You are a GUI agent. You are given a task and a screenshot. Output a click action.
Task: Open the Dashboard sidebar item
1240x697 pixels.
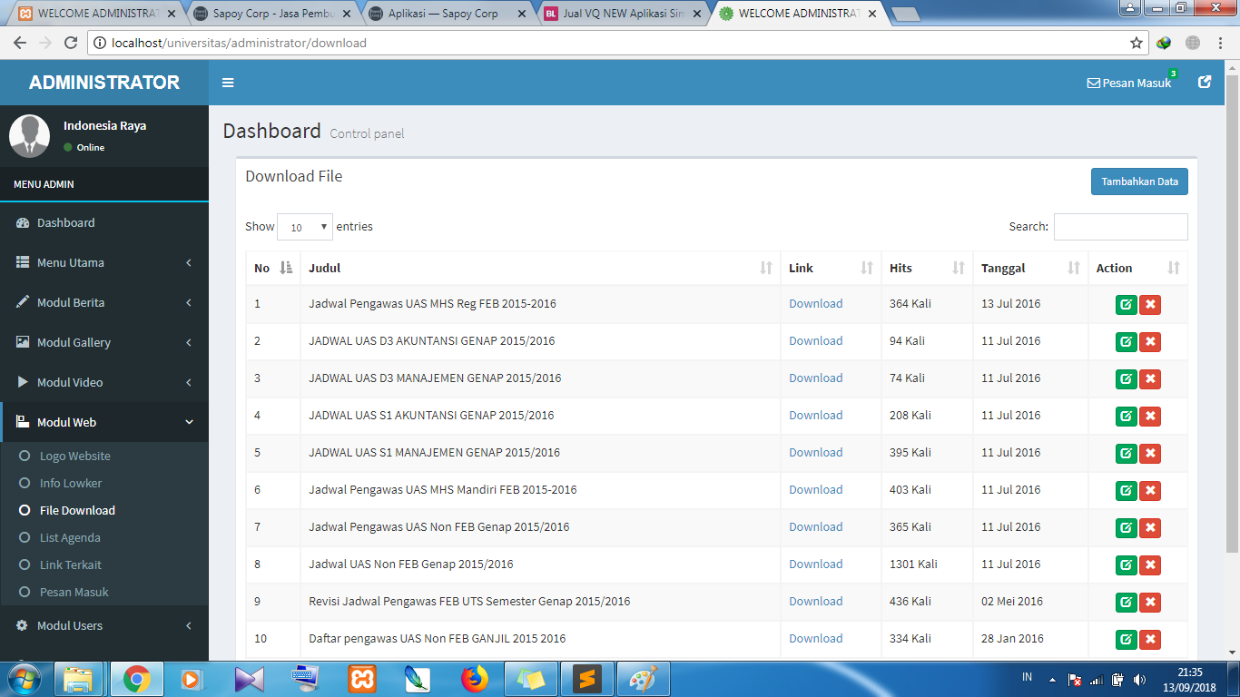tap(104, 222)
